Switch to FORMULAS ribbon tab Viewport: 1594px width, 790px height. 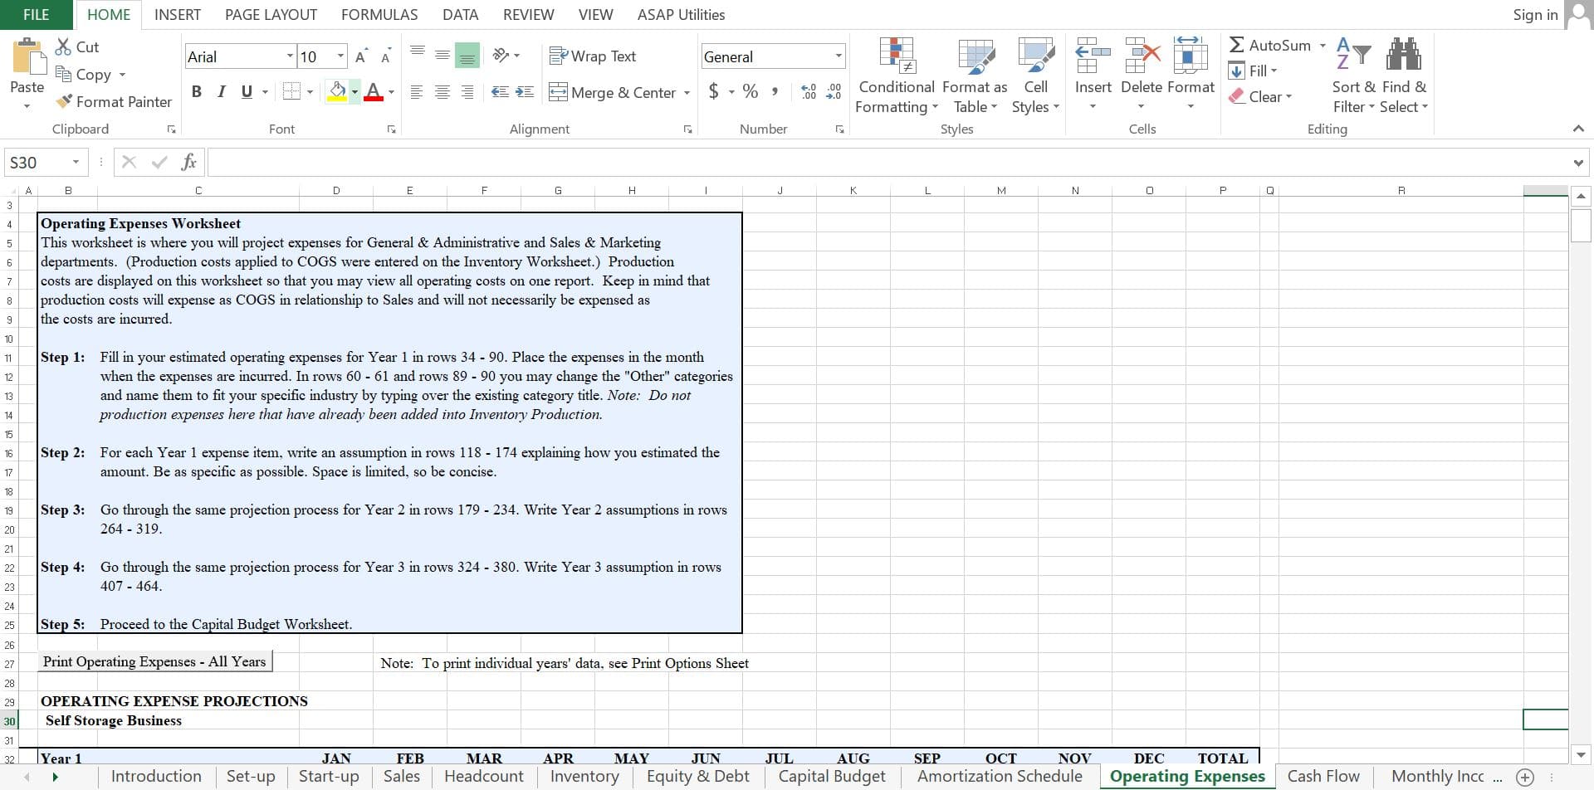pyautogui.click(x=379, y=15)
